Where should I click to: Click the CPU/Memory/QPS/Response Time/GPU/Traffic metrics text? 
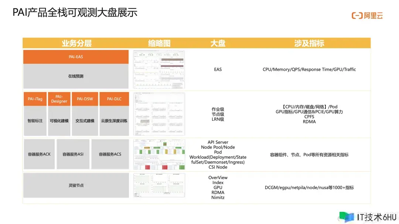pyautogui.click(x=309, y=70)
